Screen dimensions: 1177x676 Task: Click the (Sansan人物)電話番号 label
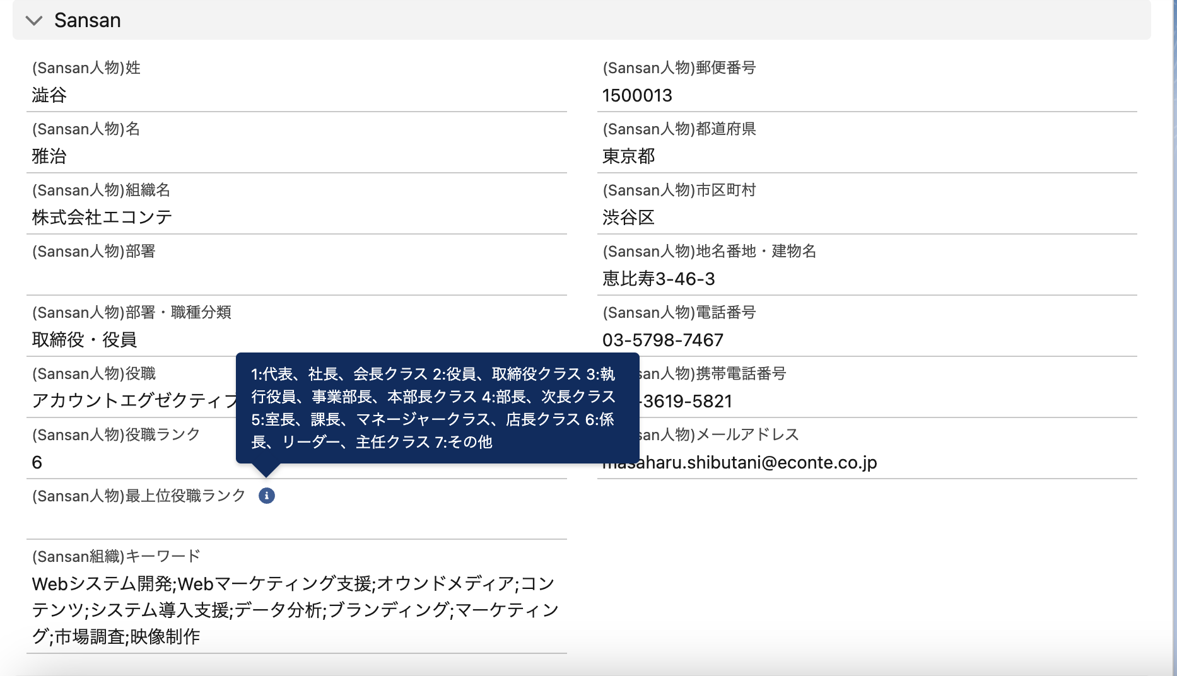pyautogui.click(x=679, y=312)
